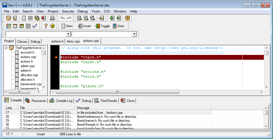Switch to the Debug side panel tab
273x139 pixels.
pos(35,42)
